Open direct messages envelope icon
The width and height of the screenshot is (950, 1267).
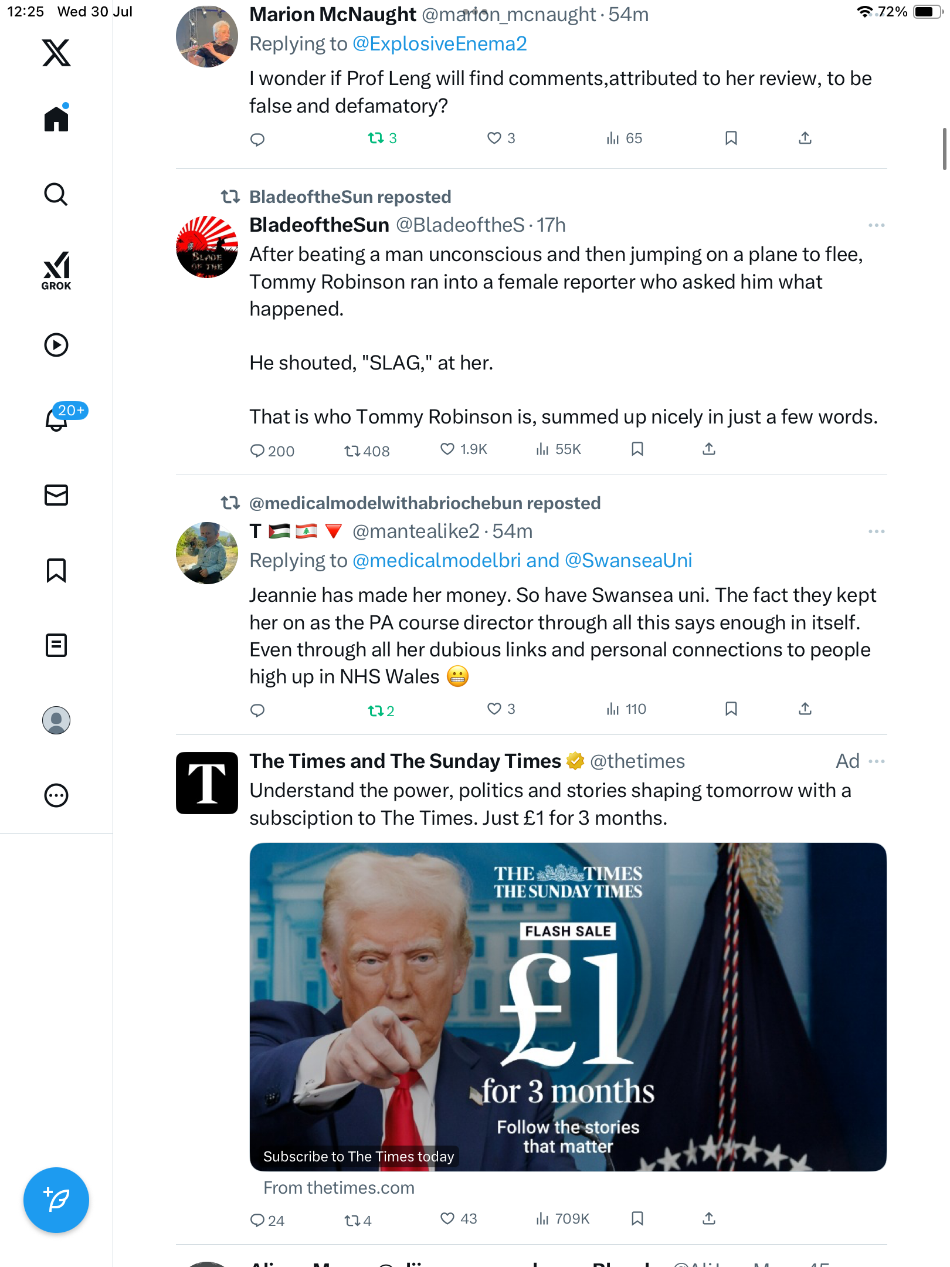(x=56, y=495)
